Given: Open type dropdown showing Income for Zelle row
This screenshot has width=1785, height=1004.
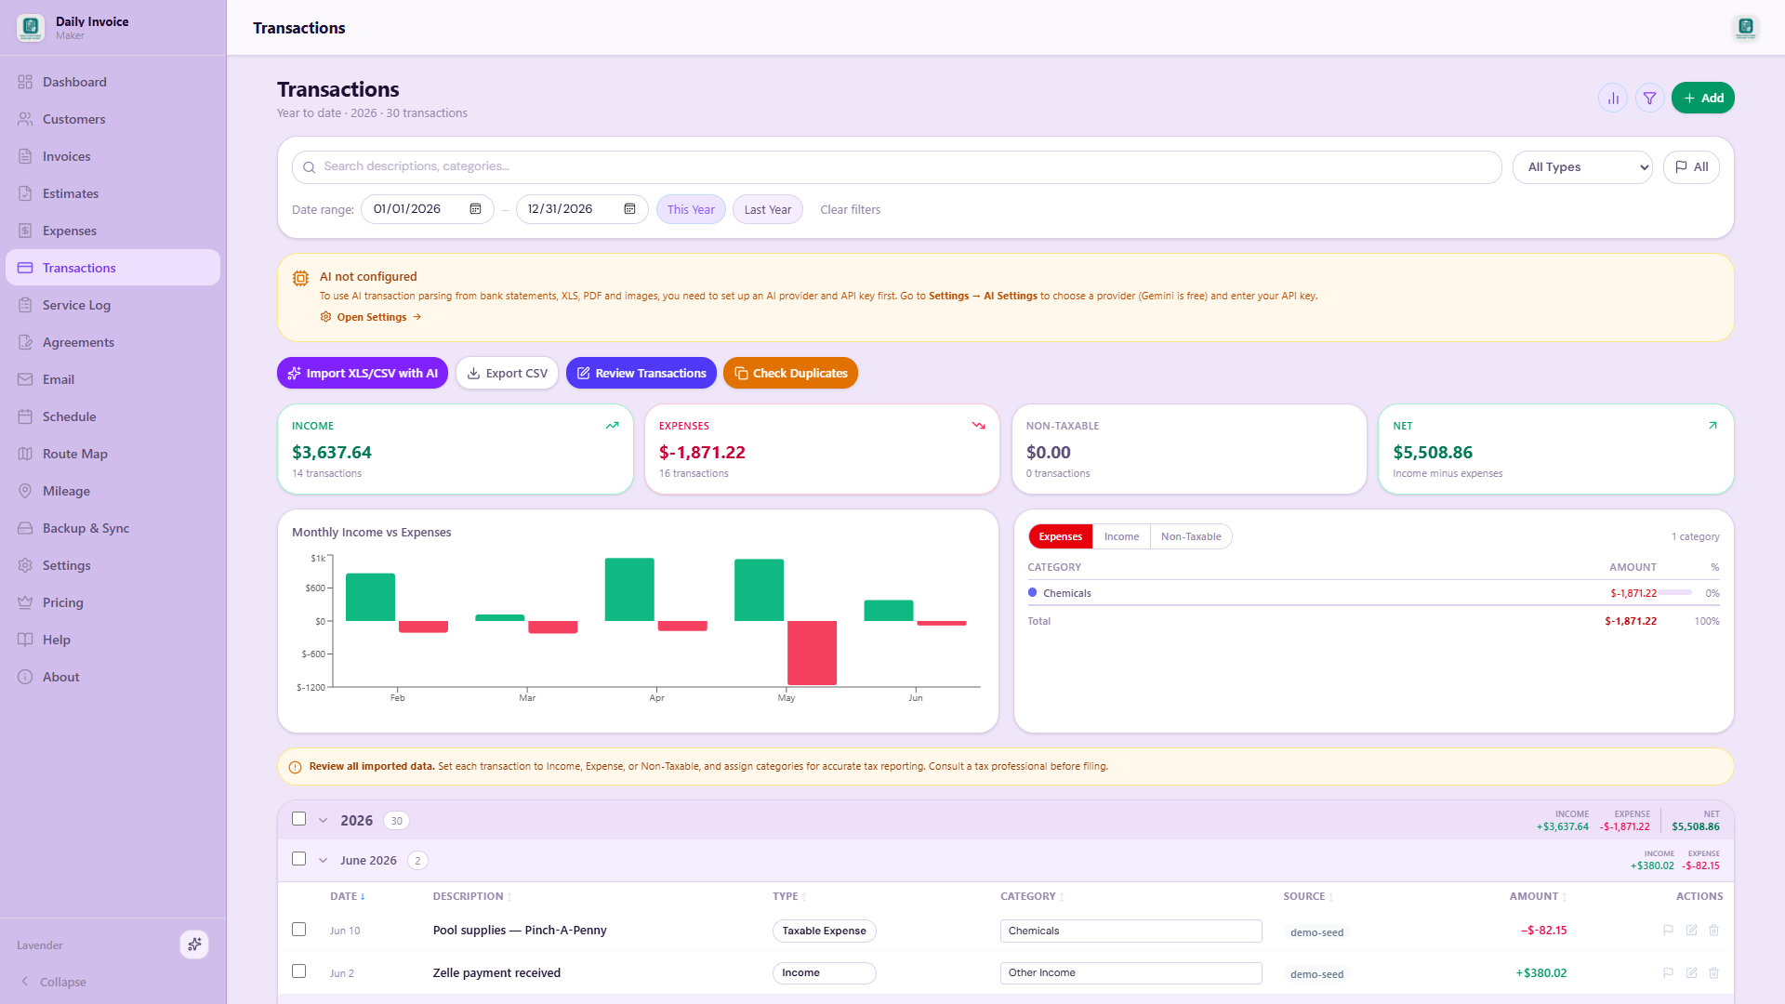Looking at the screenshot, I should 824,972.
